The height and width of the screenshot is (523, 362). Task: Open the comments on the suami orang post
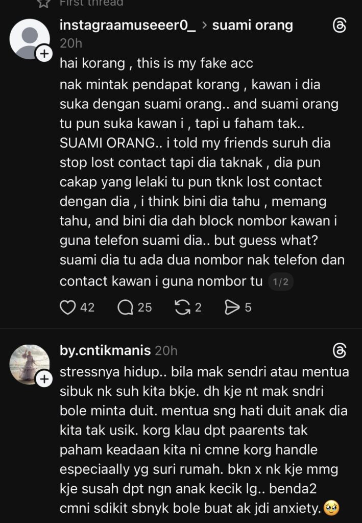pyautogui.click(x=125, y=307)
